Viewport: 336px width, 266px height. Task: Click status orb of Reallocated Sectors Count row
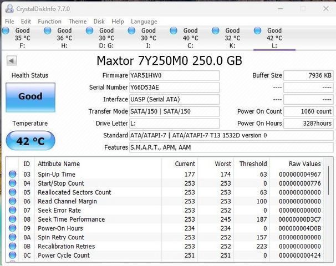point(12,192)
